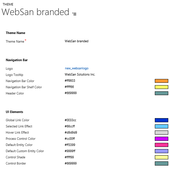The height and width of the screenshot is (170, 170).
Task: Click the Header Color teal swatch
Action: tap(161, 93)
